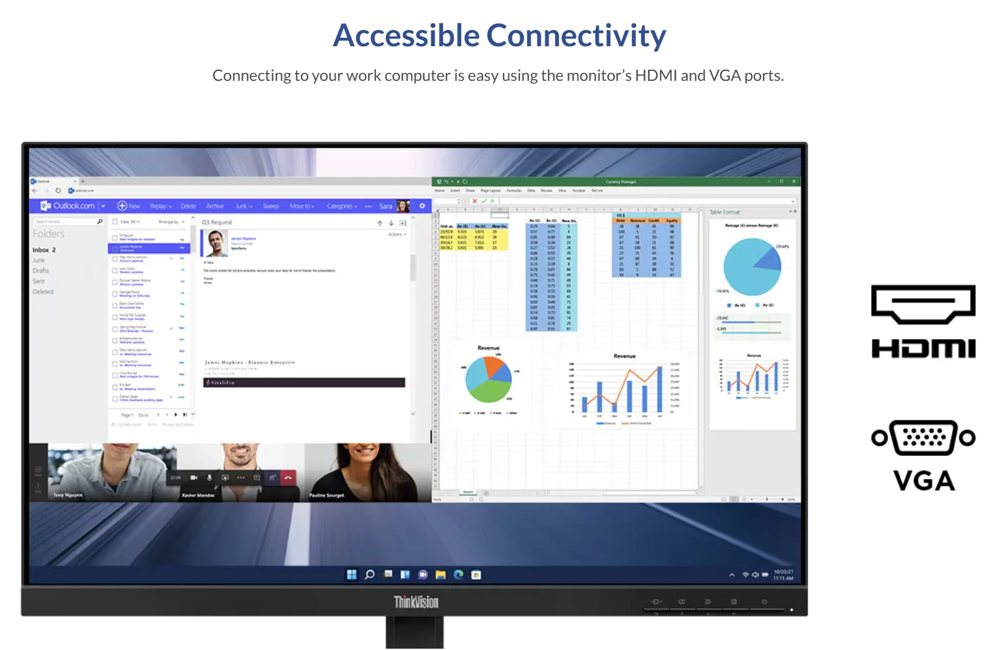Hang up the Teams call
This screenshot has width=989, height=650.
coord(288,478)
